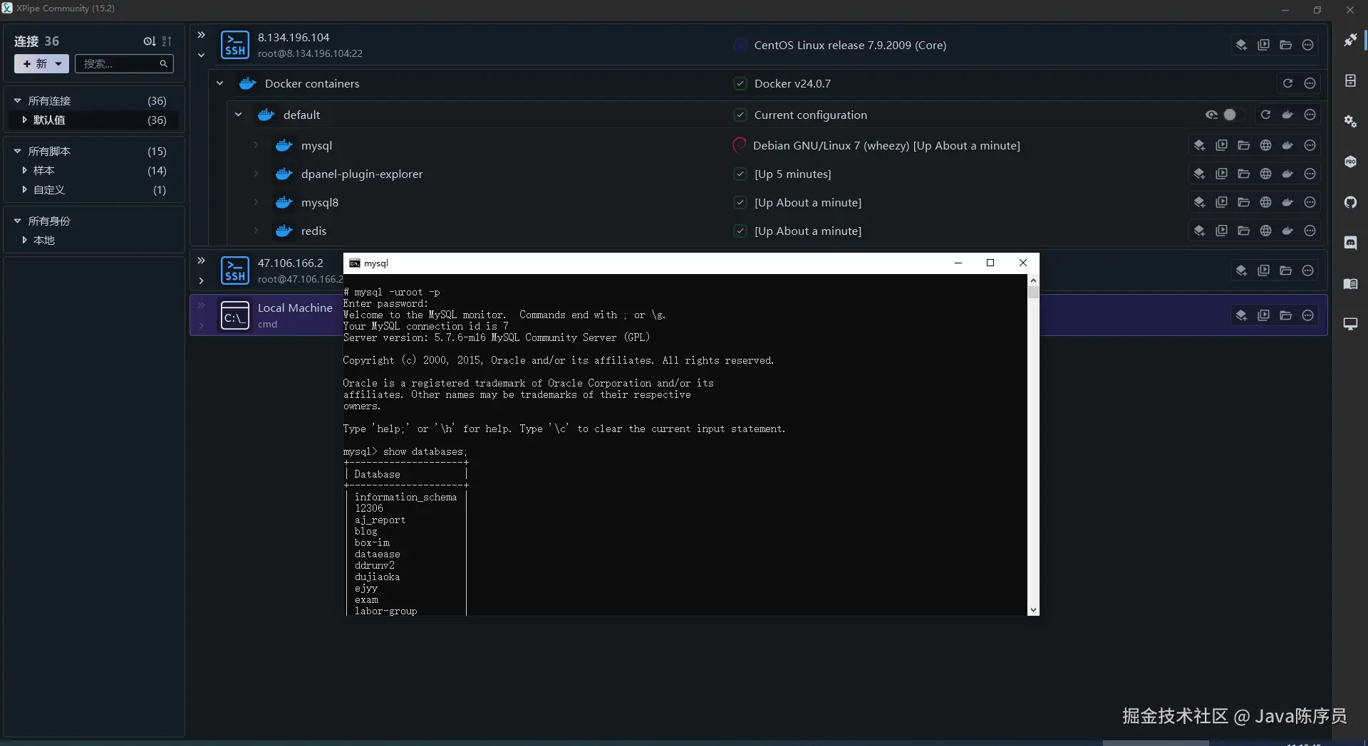Open more options for Local Machine row

click(x=1307, y=315)
